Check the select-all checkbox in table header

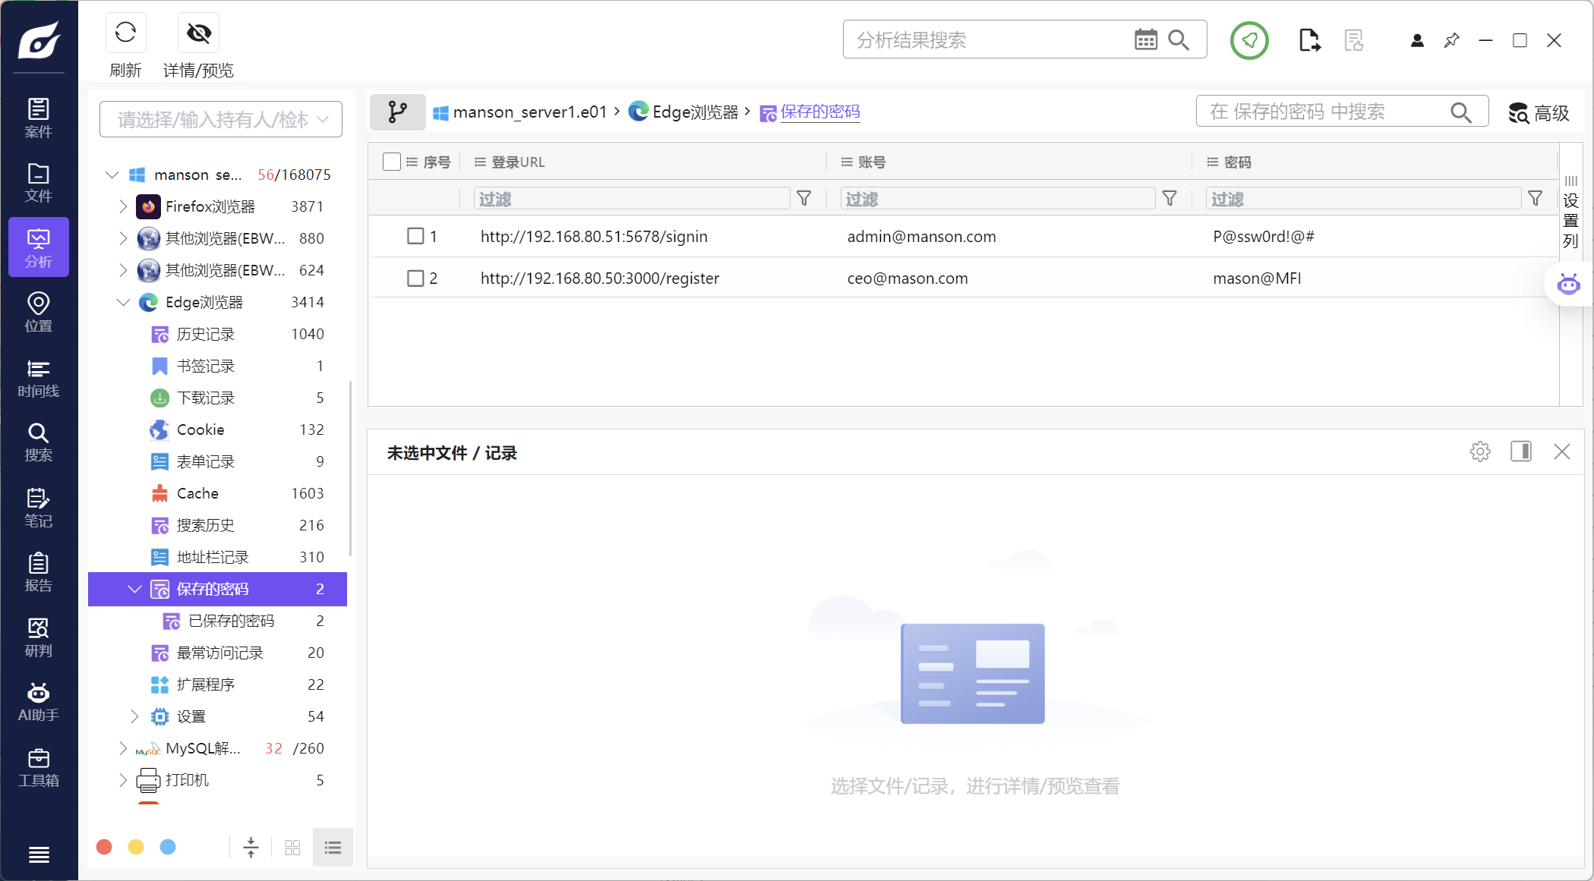(x=392, y=162)
